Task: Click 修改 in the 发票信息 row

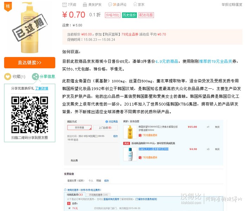Action: (x=106, y=181)
